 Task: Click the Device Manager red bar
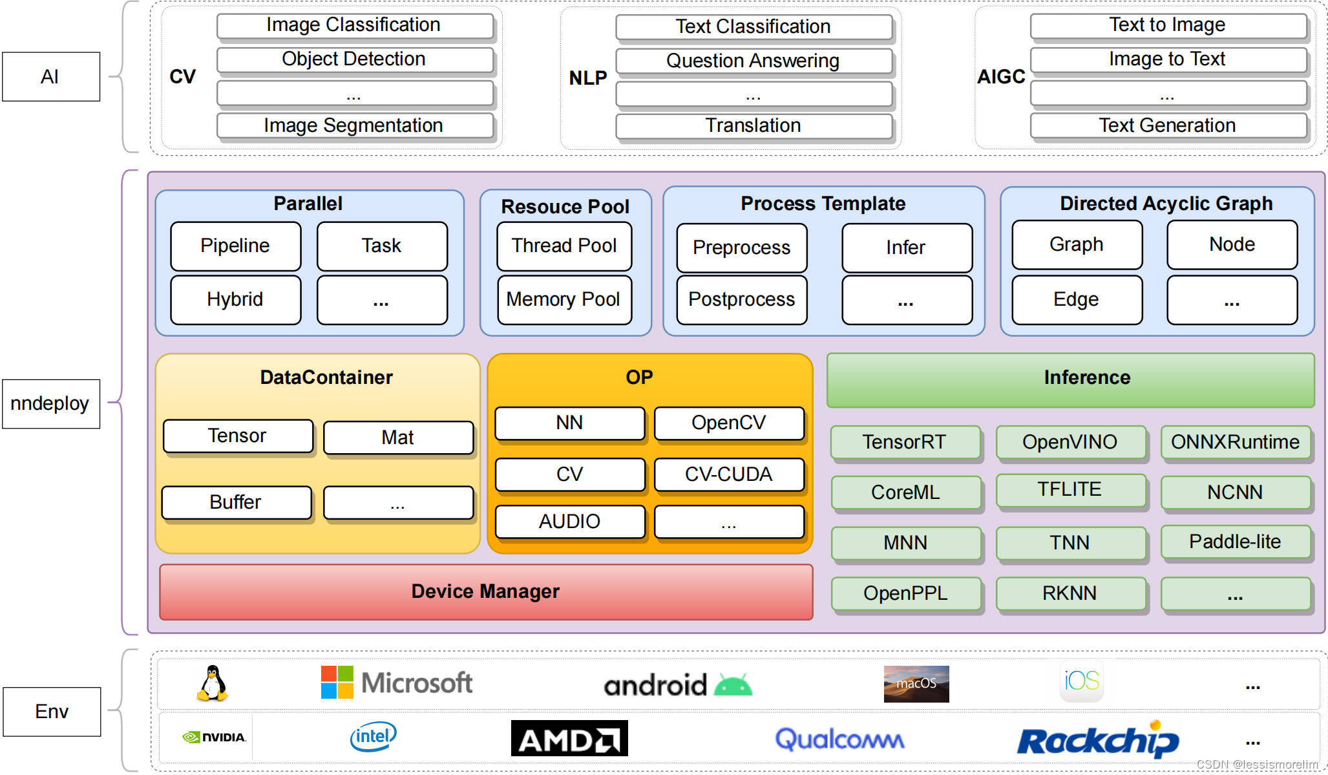pos(485,591)
